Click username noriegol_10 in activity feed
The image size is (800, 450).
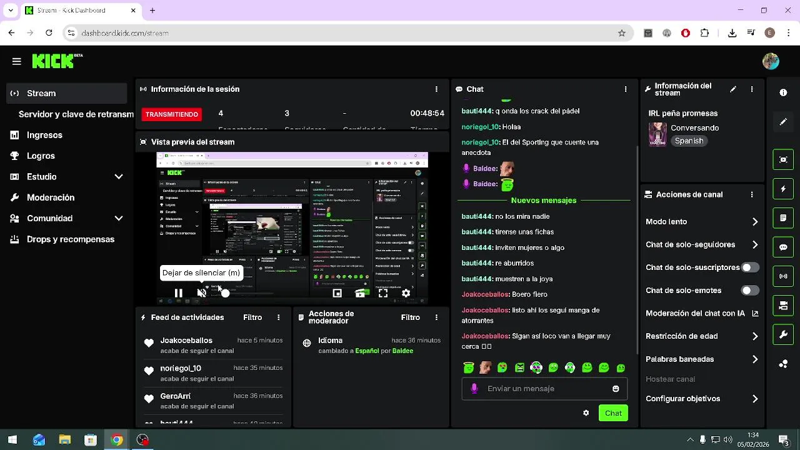coord(181,369)
